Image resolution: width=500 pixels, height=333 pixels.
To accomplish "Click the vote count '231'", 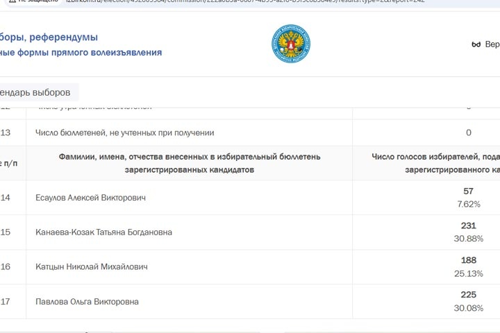I will tap(469, 225).
